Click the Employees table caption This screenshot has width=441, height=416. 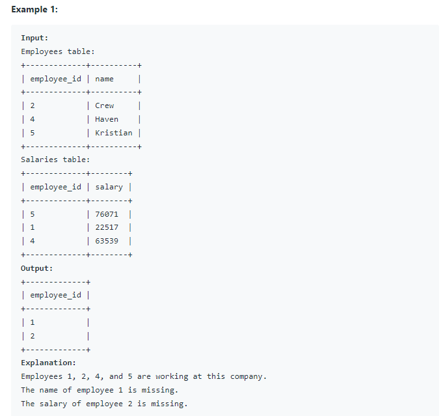tap(58, 51)
